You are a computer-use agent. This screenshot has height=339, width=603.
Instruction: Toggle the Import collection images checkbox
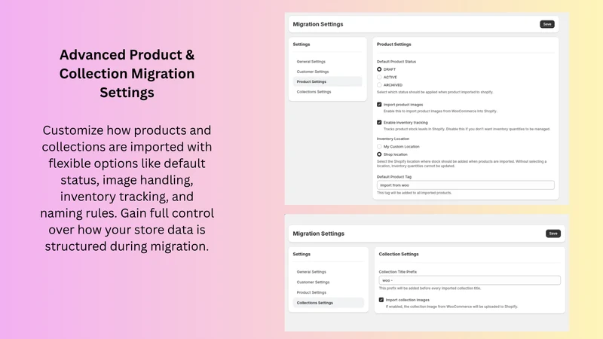[381, 300]
